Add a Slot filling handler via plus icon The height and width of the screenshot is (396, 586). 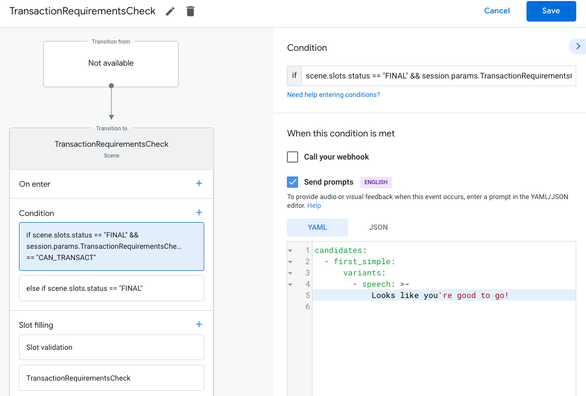[199, 324]
